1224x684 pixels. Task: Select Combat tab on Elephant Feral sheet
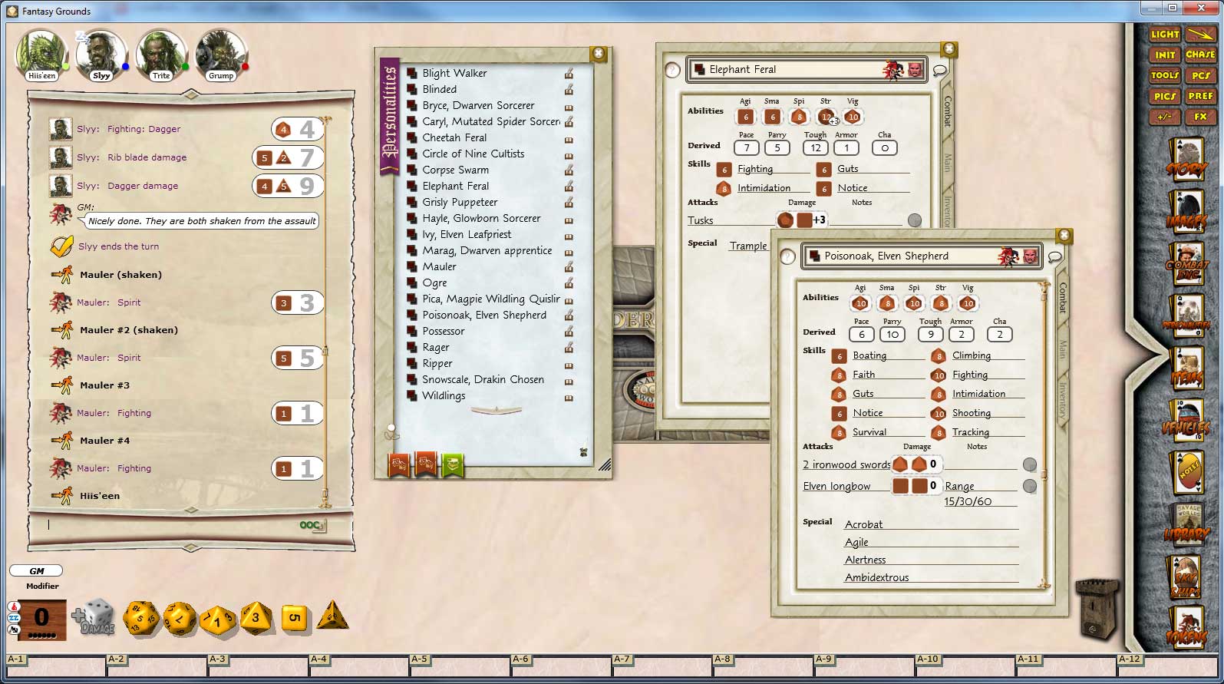tap(948, 112)
